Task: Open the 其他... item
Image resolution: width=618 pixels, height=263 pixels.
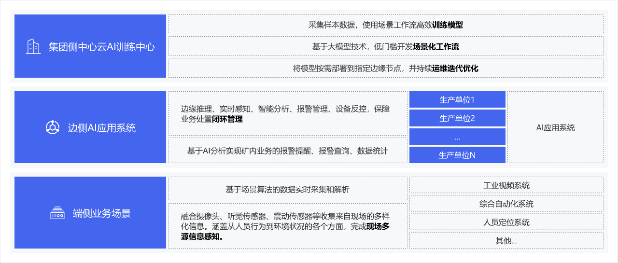Action: (x=506, y=240)
